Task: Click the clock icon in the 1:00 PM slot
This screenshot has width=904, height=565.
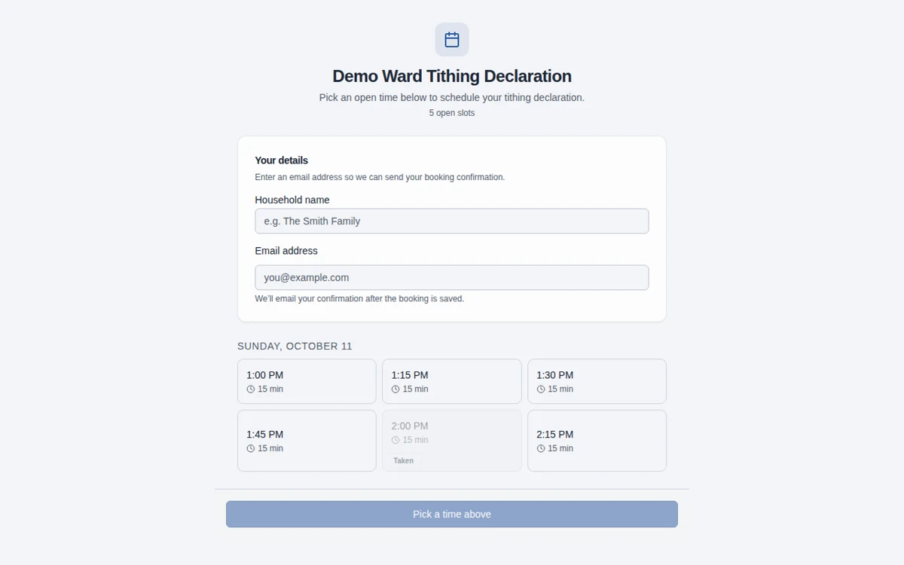Action: 251,389
